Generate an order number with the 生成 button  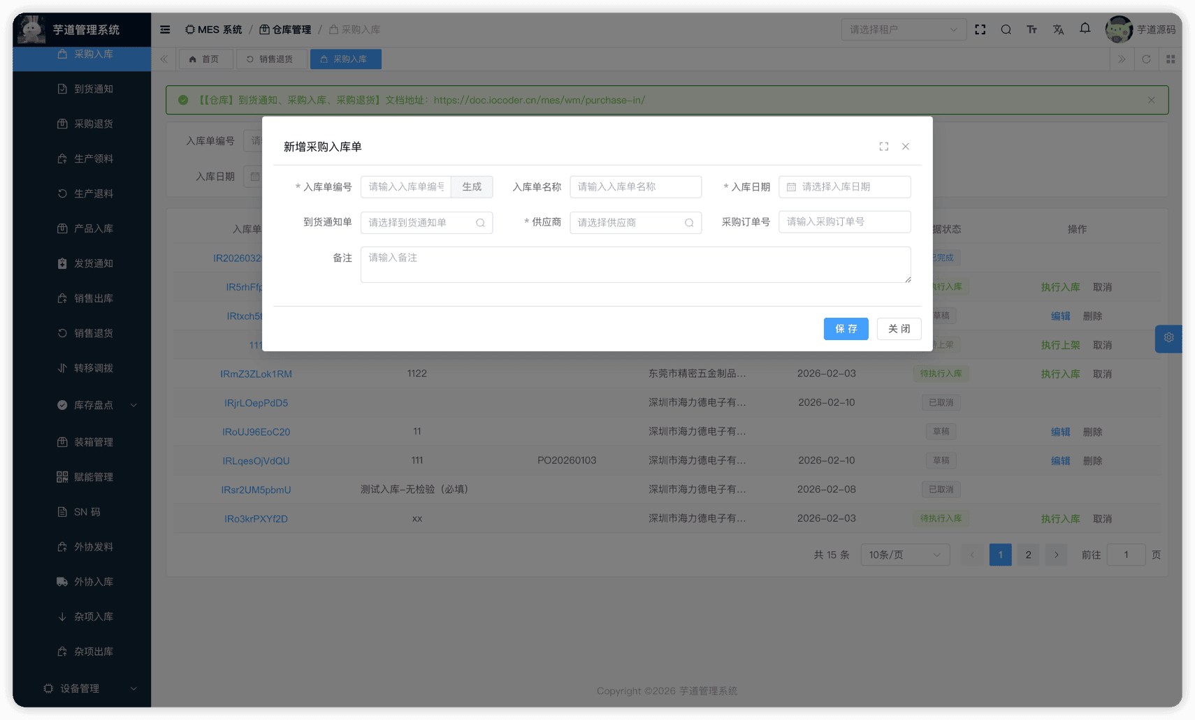(472, 186)
